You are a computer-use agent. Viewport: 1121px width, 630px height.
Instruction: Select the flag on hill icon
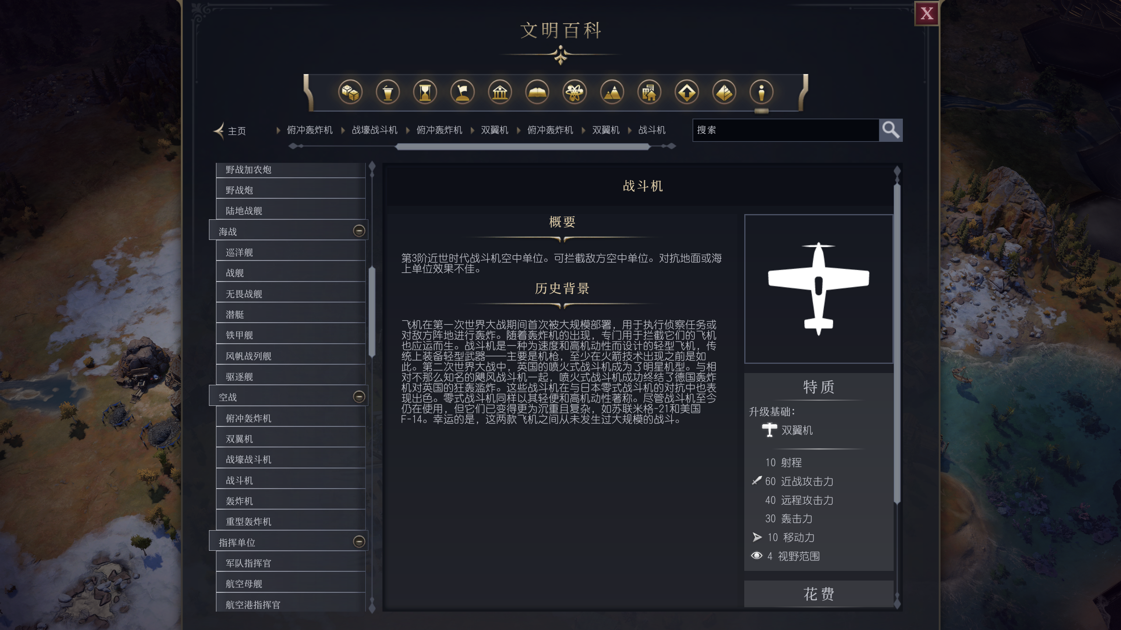(x=463, y=92)
